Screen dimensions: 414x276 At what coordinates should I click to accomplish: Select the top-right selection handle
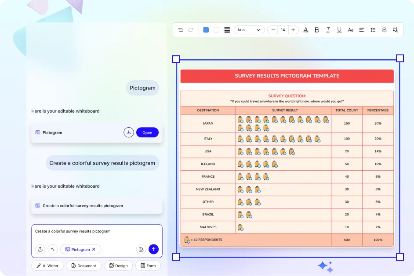pos(400,58)
